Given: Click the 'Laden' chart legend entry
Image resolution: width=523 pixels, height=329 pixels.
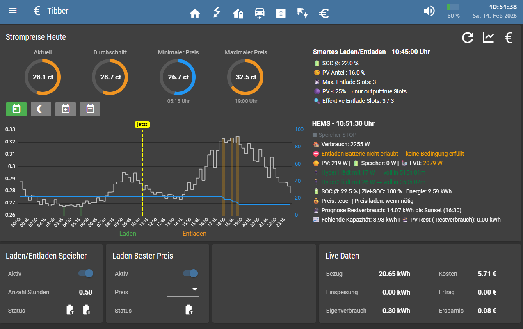Looking at the screenshot, I should (128, 234).
